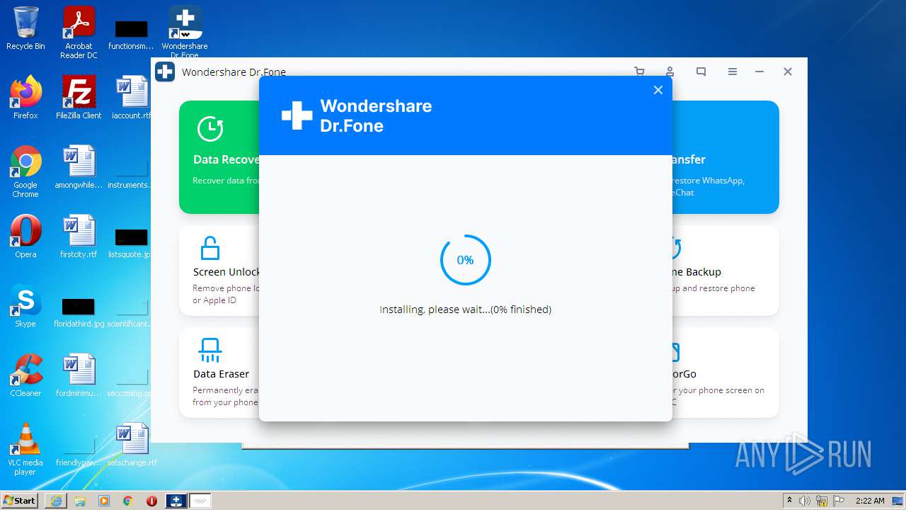Open the MirrorGo card
The image size is (906, 510).
(725, 373)
